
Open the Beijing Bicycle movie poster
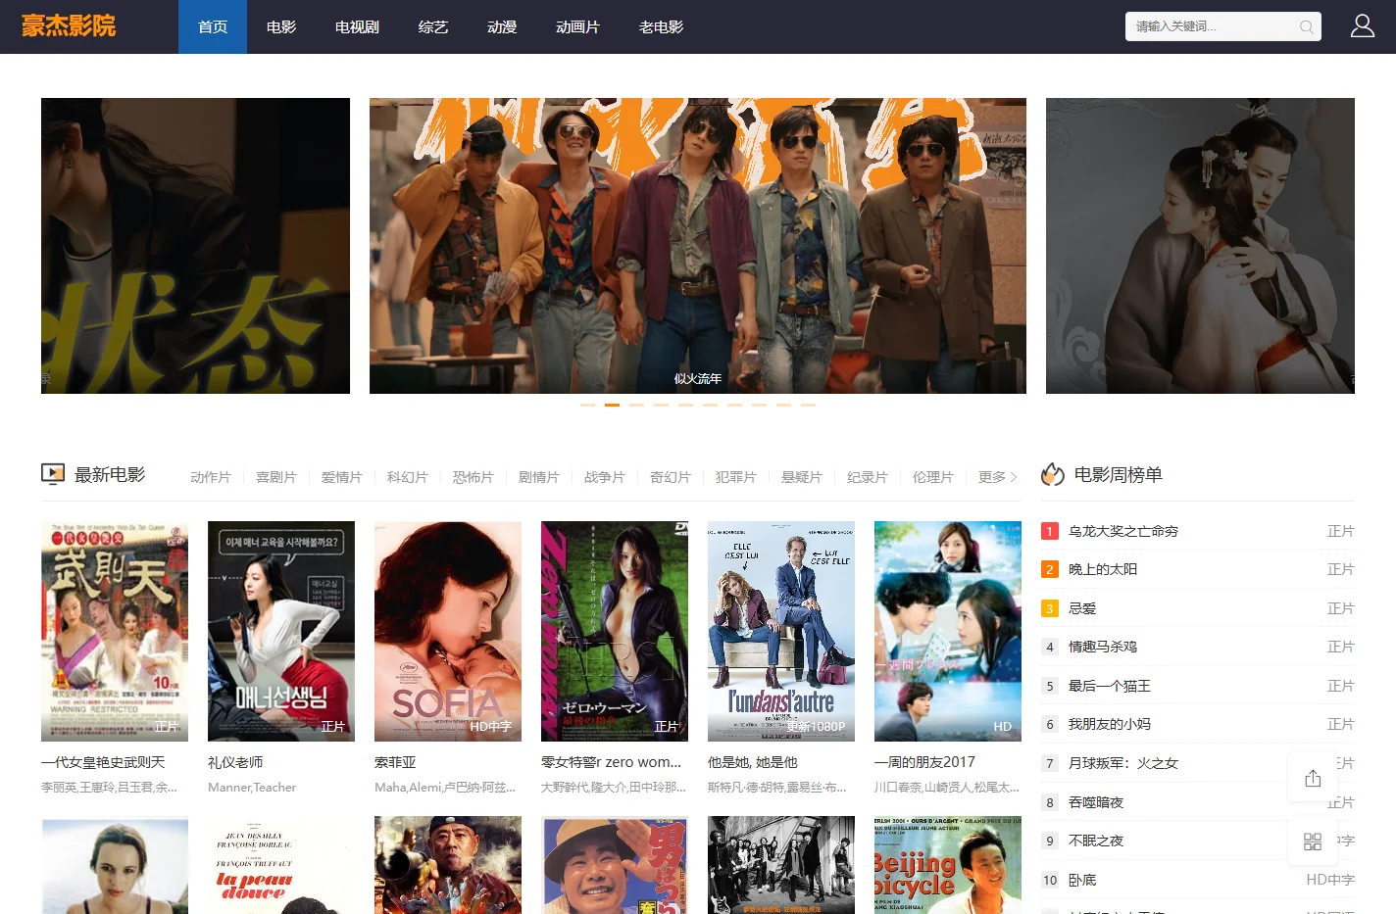click(948, 865)
